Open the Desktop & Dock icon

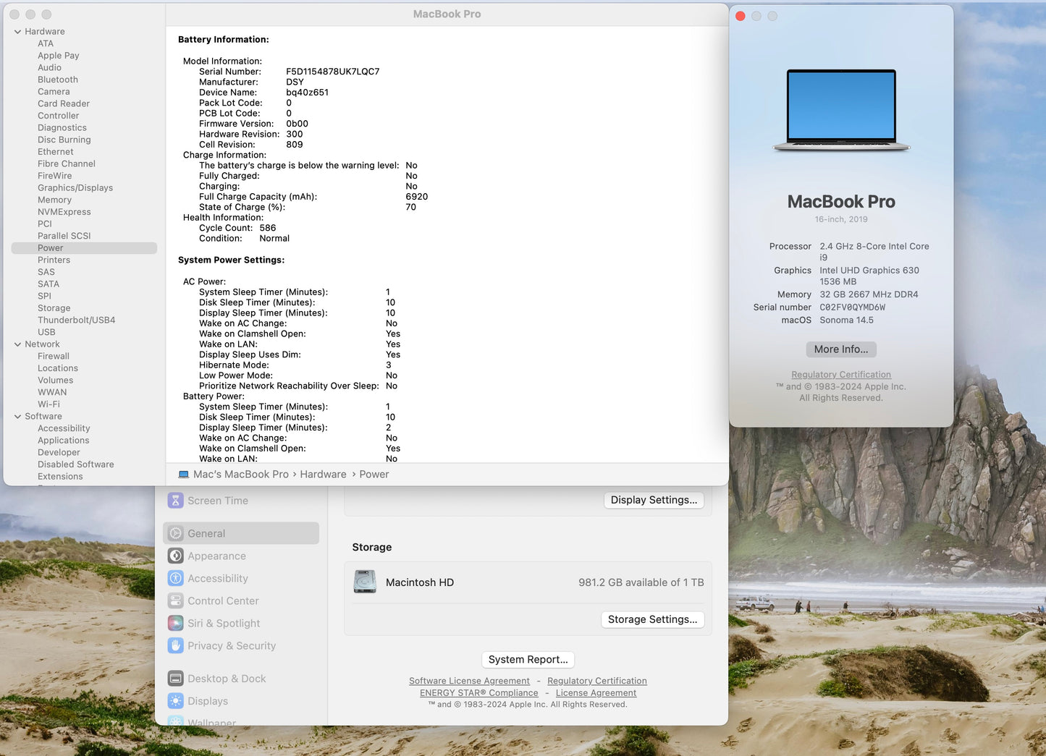[175, 679]
